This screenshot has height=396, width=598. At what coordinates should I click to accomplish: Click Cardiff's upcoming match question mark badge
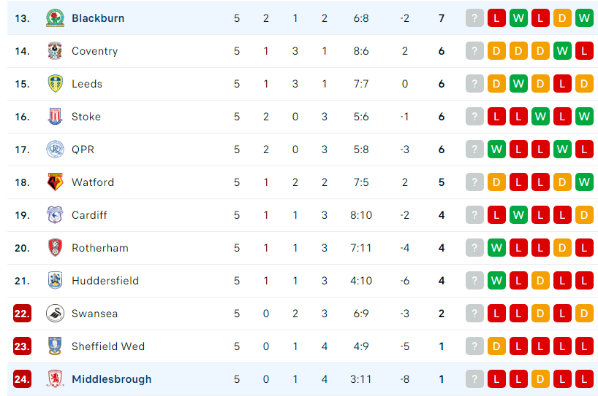(474, 215)
